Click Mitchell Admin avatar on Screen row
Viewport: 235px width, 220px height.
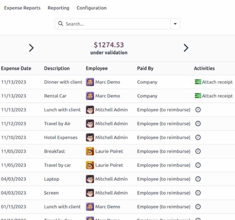(x=90, y=193)
